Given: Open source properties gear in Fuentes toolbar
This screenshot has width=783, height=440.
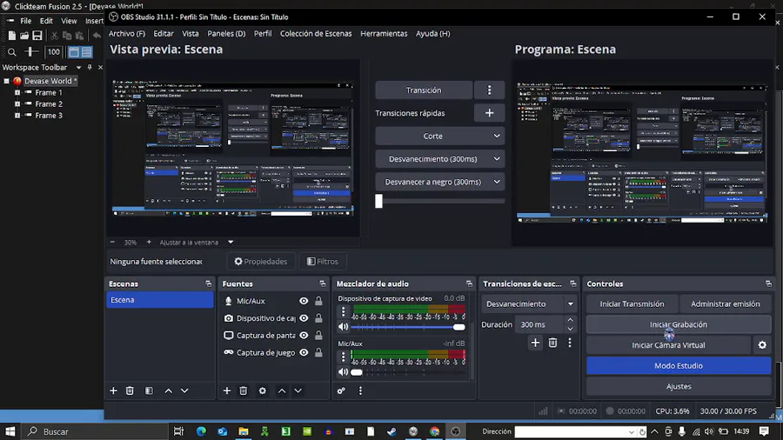Looking at the screenshot, I should [262, 390].
